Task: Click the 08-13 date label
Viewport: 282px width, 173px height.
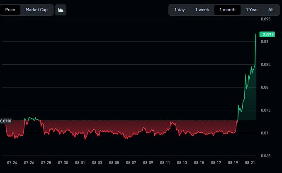Action: (182, 163)
